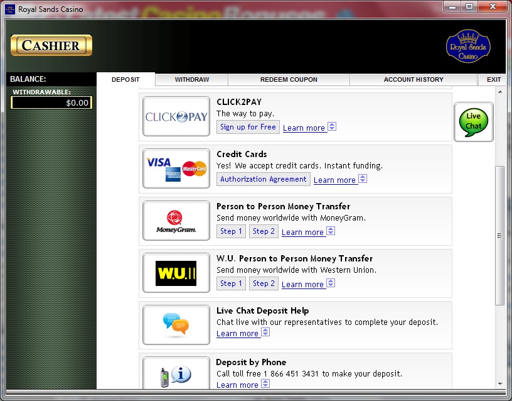Select the Visa MasterCard credit cards icon

tap(176, 168)
